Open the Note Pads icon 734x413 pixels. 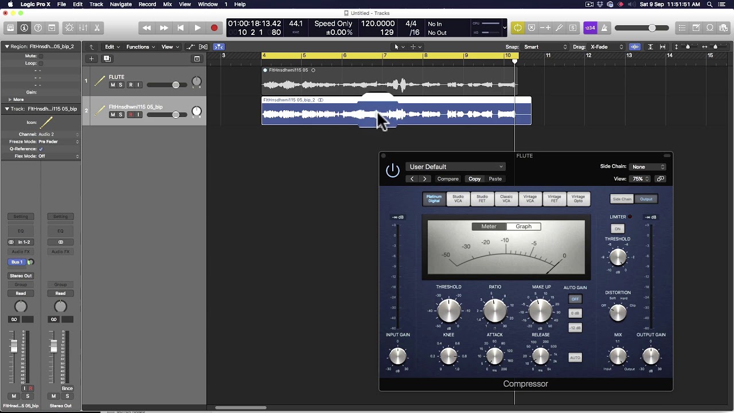(x=696, y=28)
